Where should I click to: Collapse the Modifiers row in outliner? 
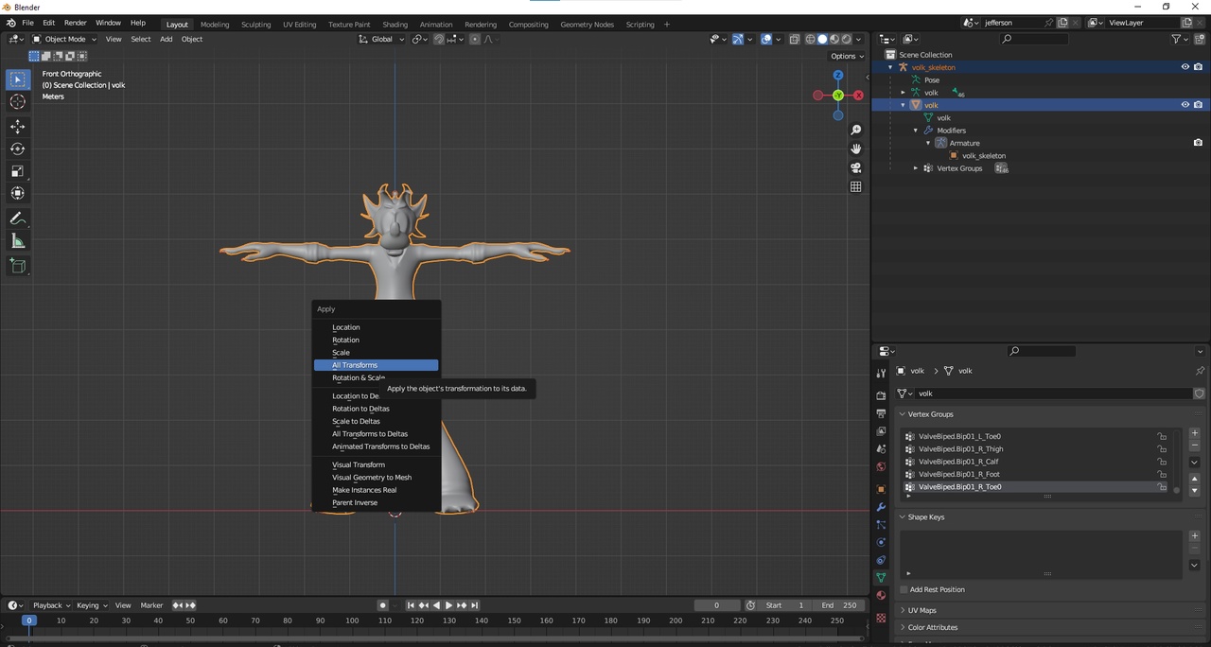pos(916,131)
